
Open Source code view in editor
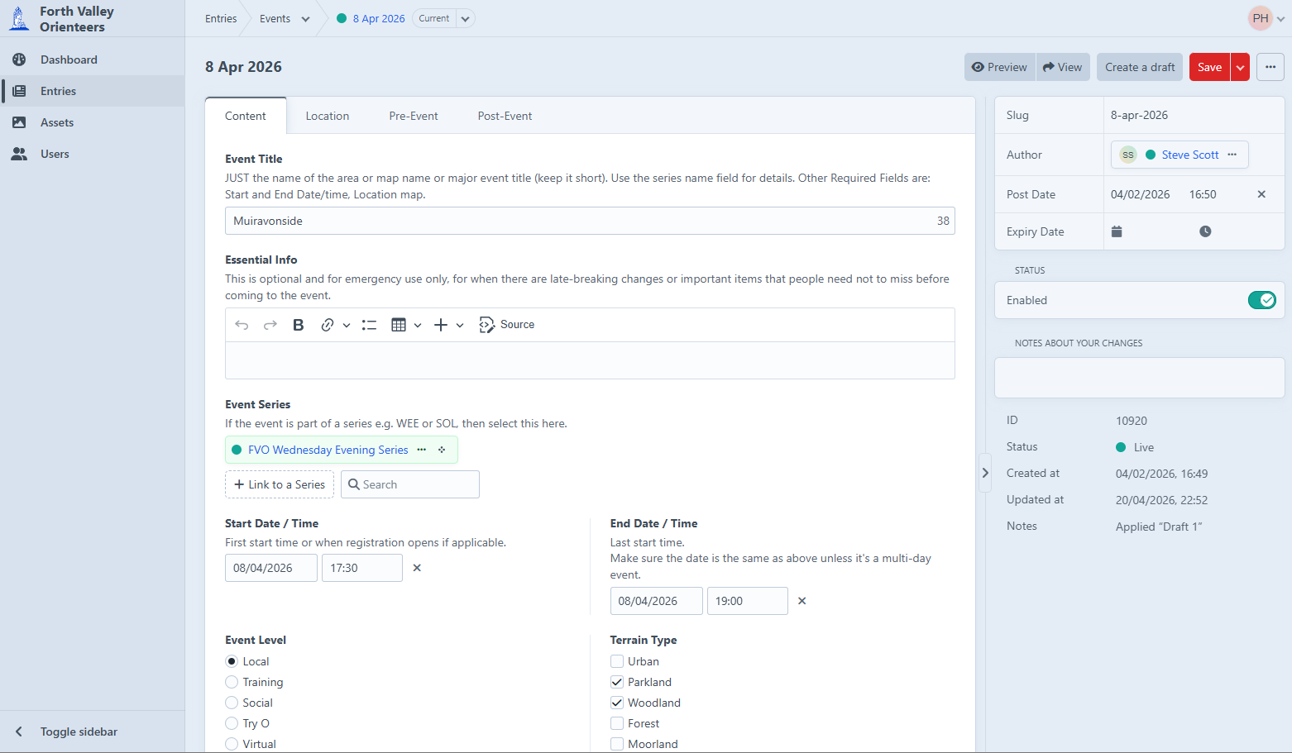coord(507,325)
